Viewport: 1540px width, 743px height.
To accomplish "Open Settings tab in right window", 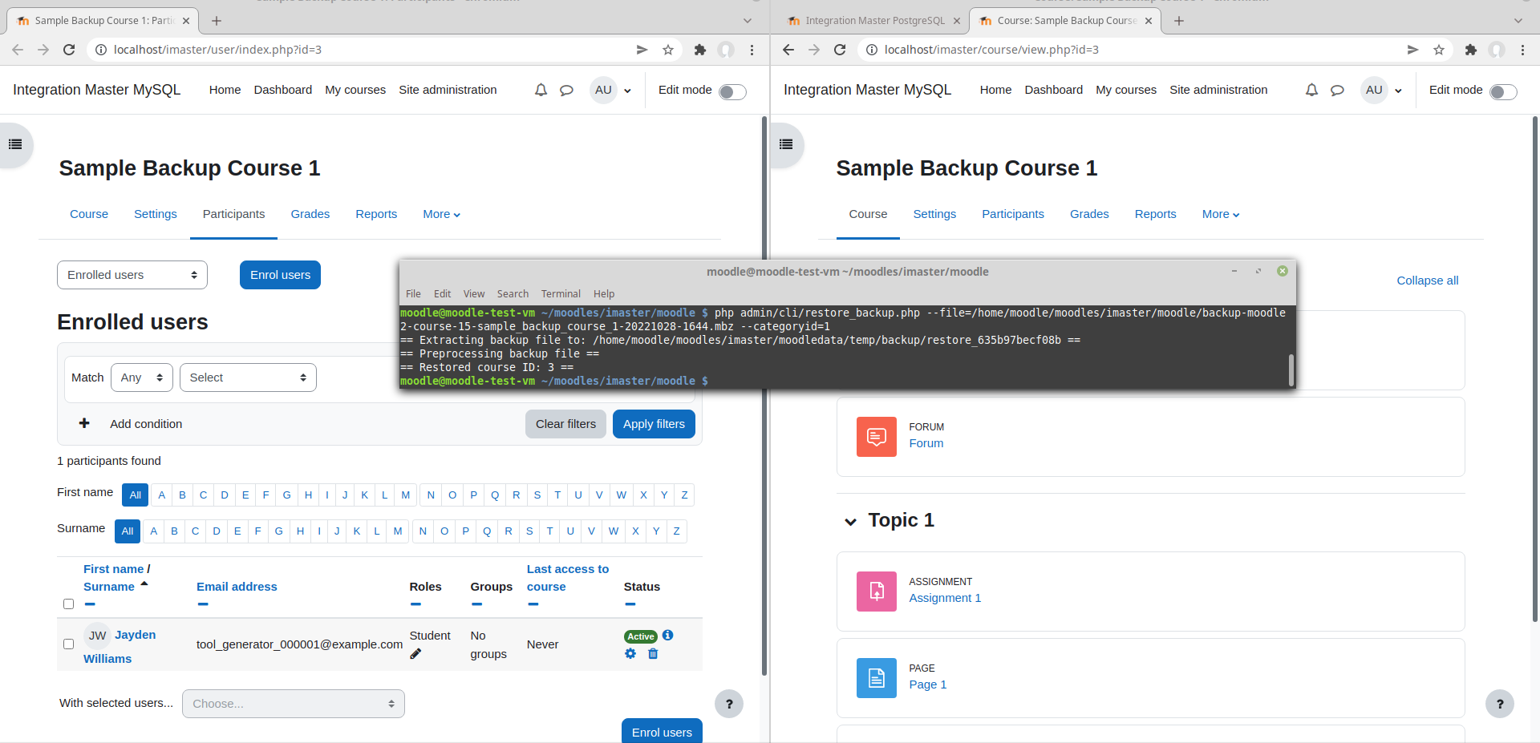I will (934, 214).
